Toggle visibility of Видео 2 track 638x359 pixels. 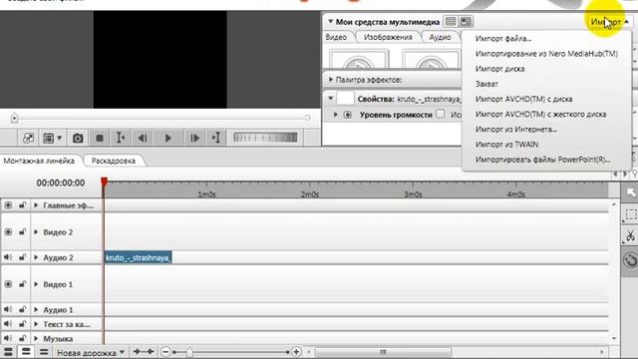8,232
